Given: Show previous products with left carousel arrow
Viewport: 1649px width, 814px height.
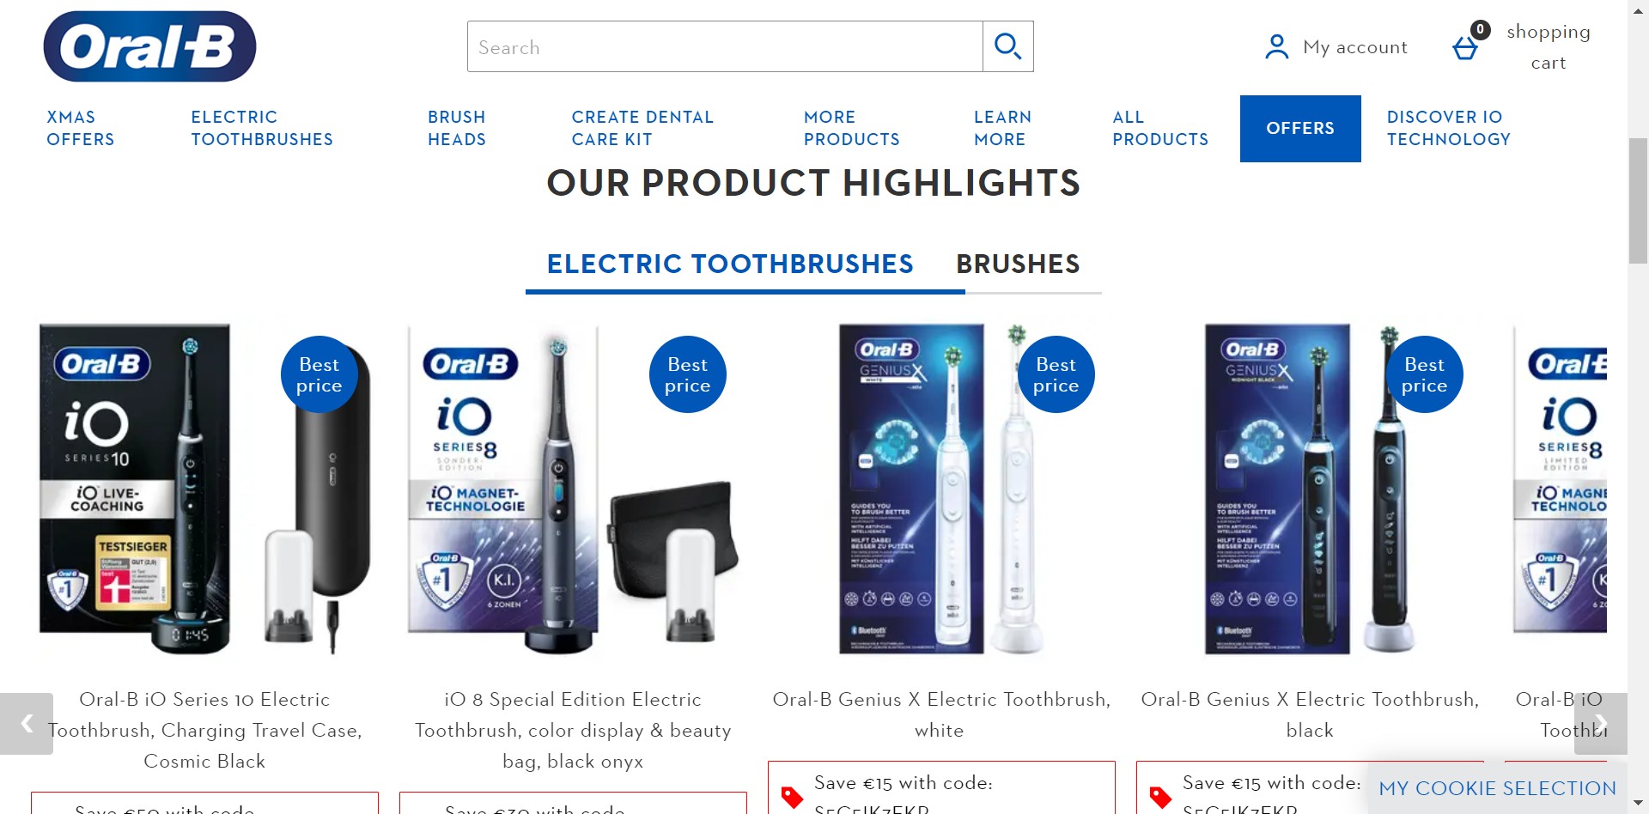Looking at the screenshot, I should [x=27, y=723].
